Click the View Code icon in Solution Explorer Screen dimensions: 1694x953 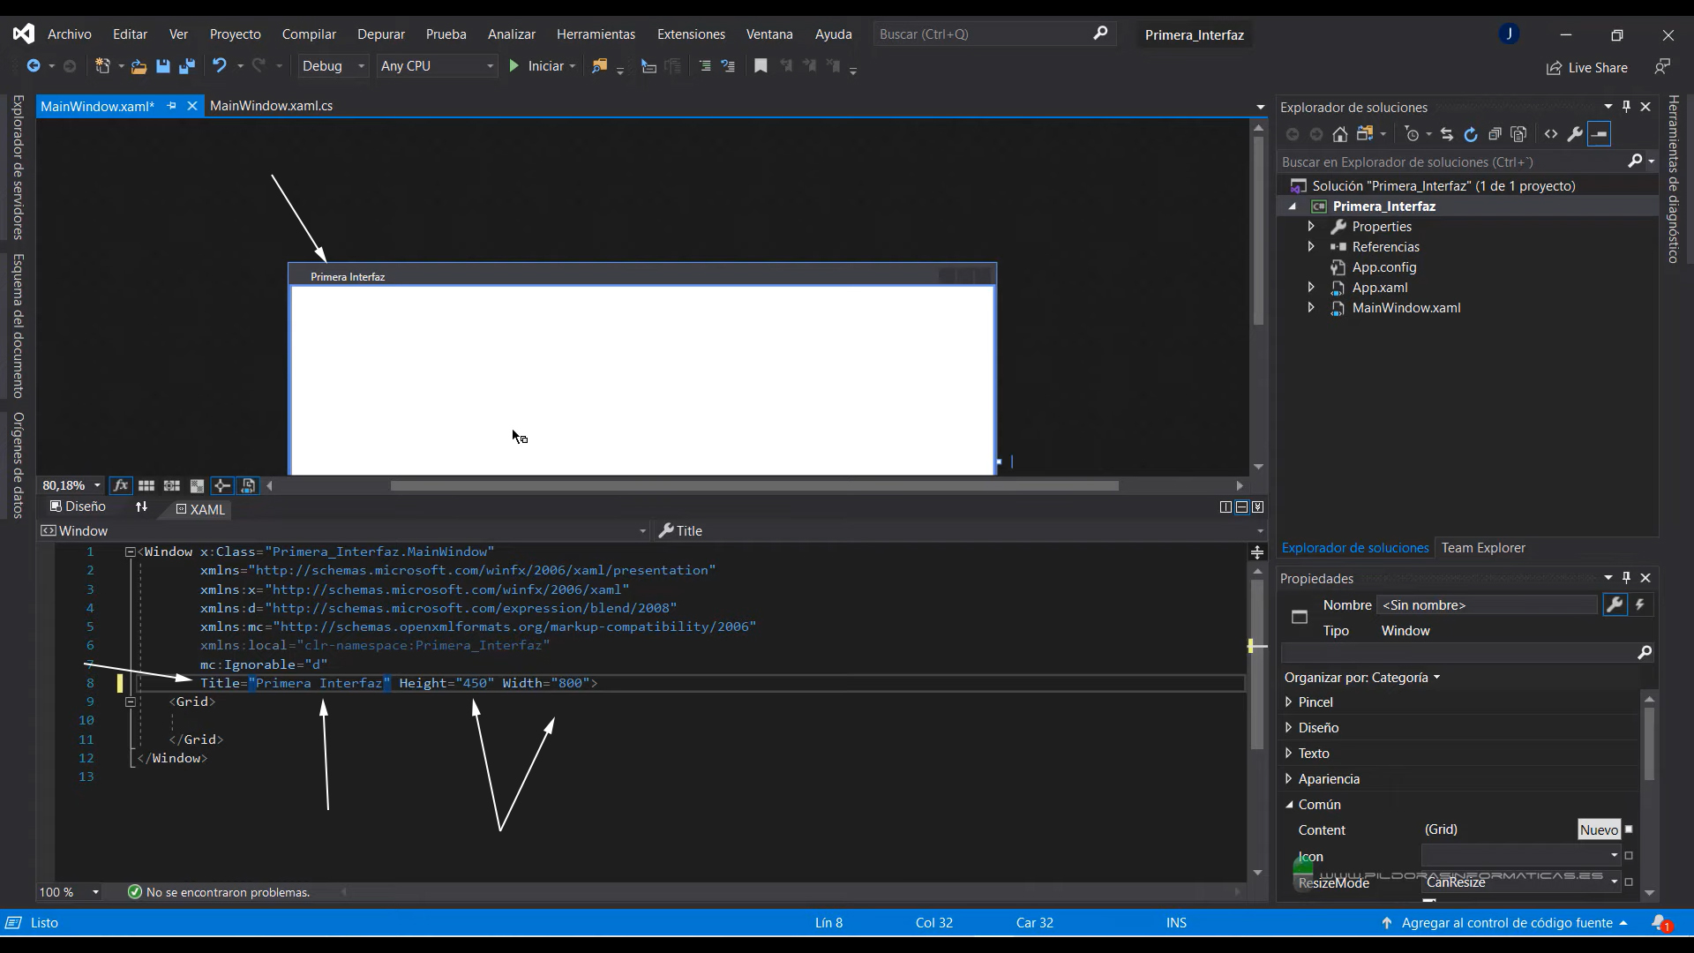click(1550, 134)
